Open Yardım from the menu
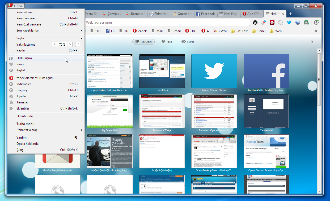The image size is (330, 201). (46, 138)
